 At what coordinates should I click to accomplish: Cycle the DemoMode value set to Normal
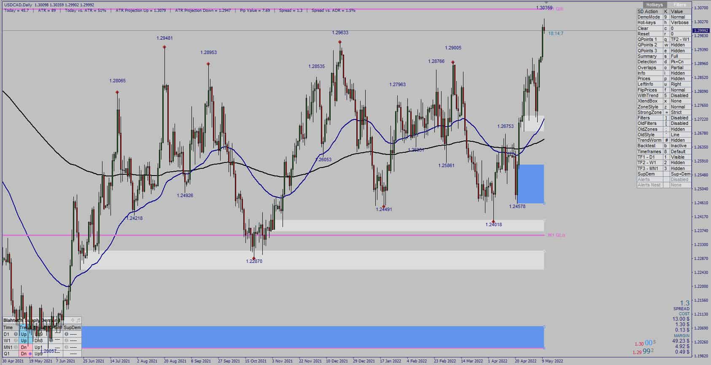[x=680, y=17]
